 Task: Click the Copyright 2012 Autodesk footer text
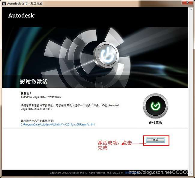78,173
